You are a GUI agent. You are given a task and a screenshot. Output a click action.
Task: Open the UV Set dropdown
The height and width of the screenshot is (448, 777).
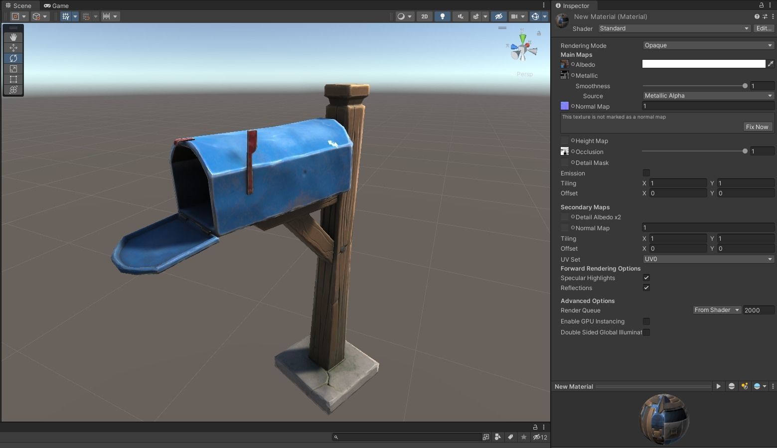[708, 259]
